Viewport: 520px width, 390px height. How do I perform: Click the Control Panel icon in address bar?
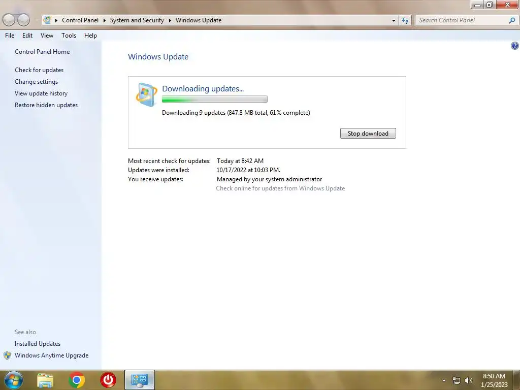coord(47,20)
